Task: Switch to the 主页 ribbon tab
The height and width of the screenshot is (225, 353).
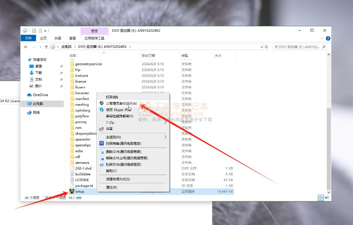Action: pos(43,38)
